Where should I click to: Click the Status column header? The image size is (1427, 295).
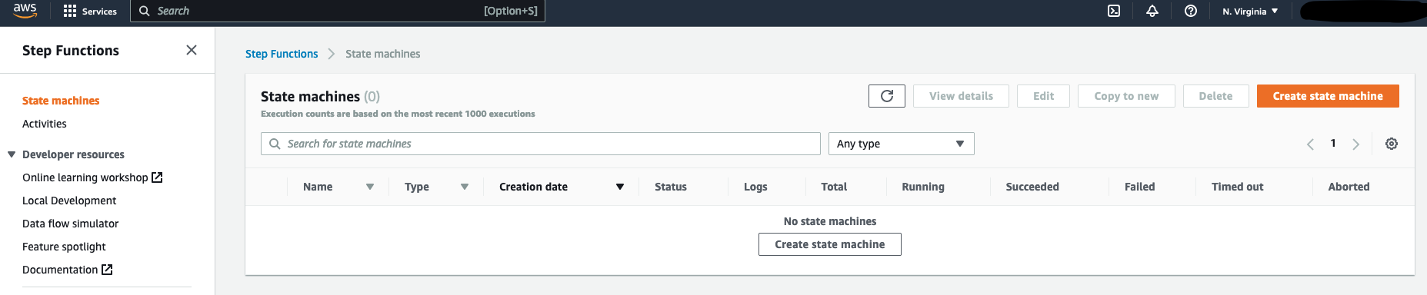(671, 187)
